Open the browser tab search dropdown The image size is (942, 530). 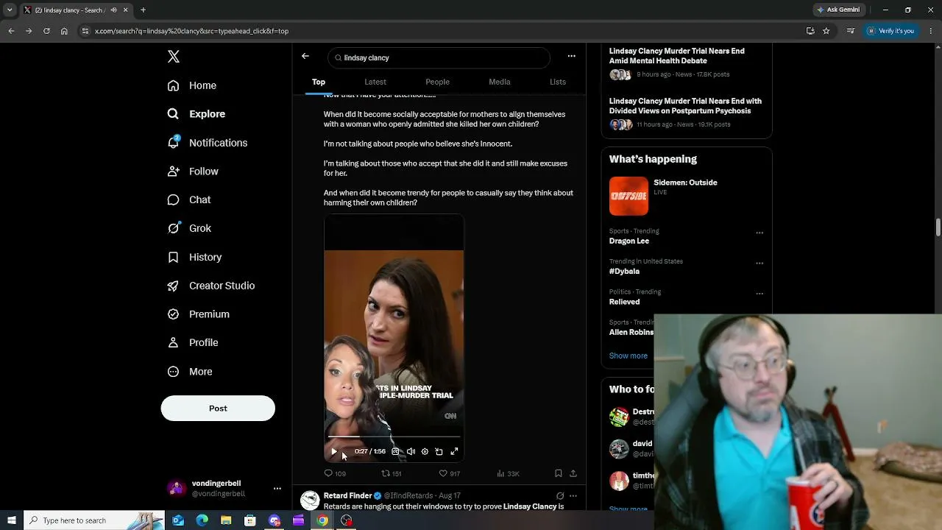(10, 10)
